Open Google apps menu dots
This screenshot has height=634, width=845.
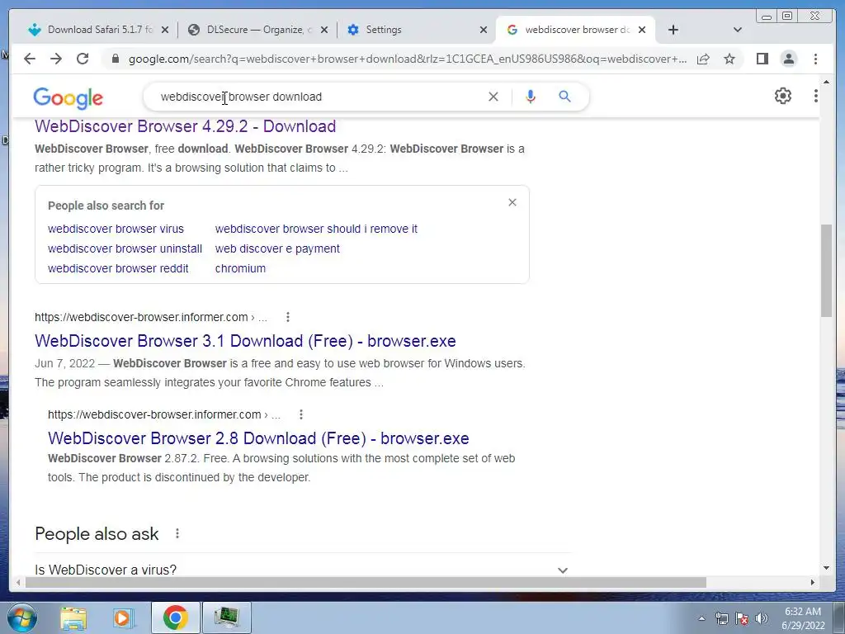tap(815, 96)
